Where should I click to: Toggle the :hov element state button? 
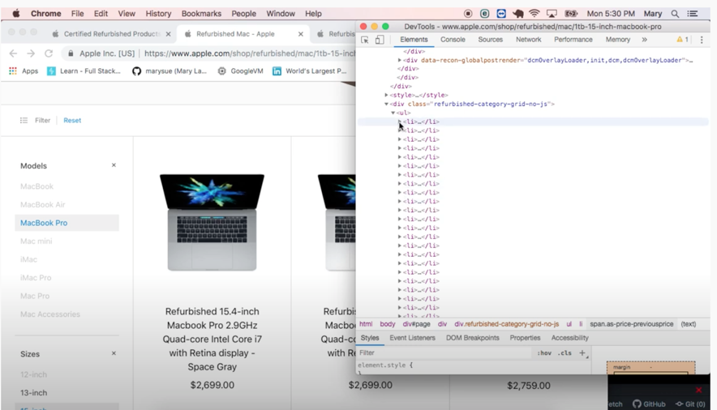click(x=544, y=353)
